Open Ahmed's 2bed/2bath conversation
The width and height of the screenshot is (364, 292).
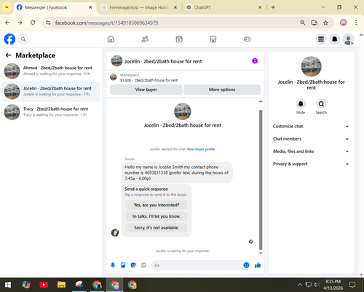[x=50, y=71]
